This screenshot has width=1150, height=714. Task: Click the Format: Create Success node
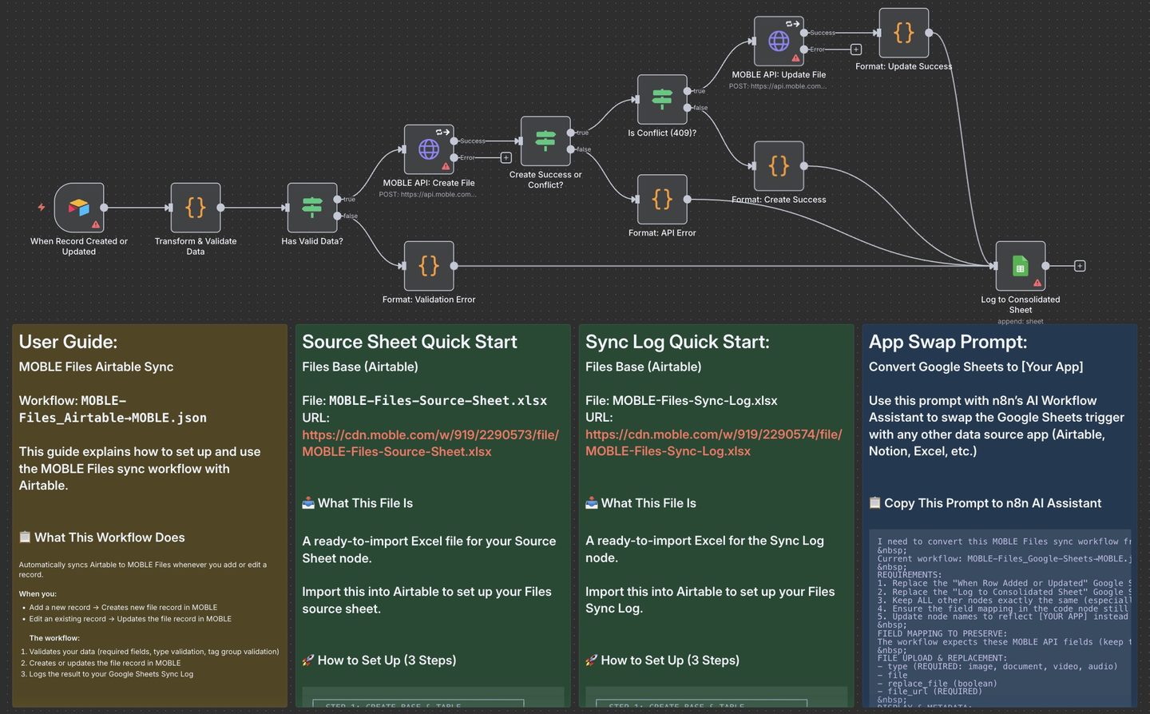click(778, 166)
